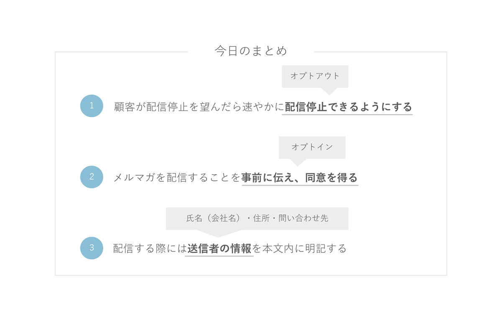The width and height of the screenshot is (502, 314).
Task: Click the underline beneath 送信者の情報
Action: [x=219, y=256]
